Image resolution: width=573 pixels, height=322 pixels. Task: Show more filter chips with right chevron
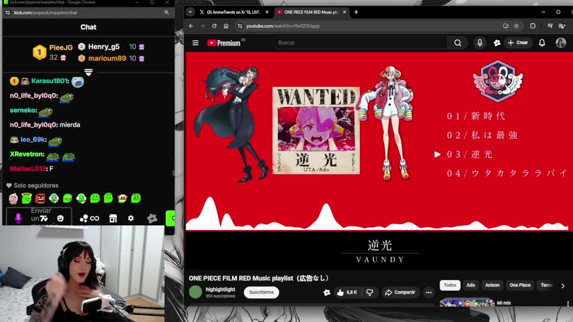click(563, 286)
